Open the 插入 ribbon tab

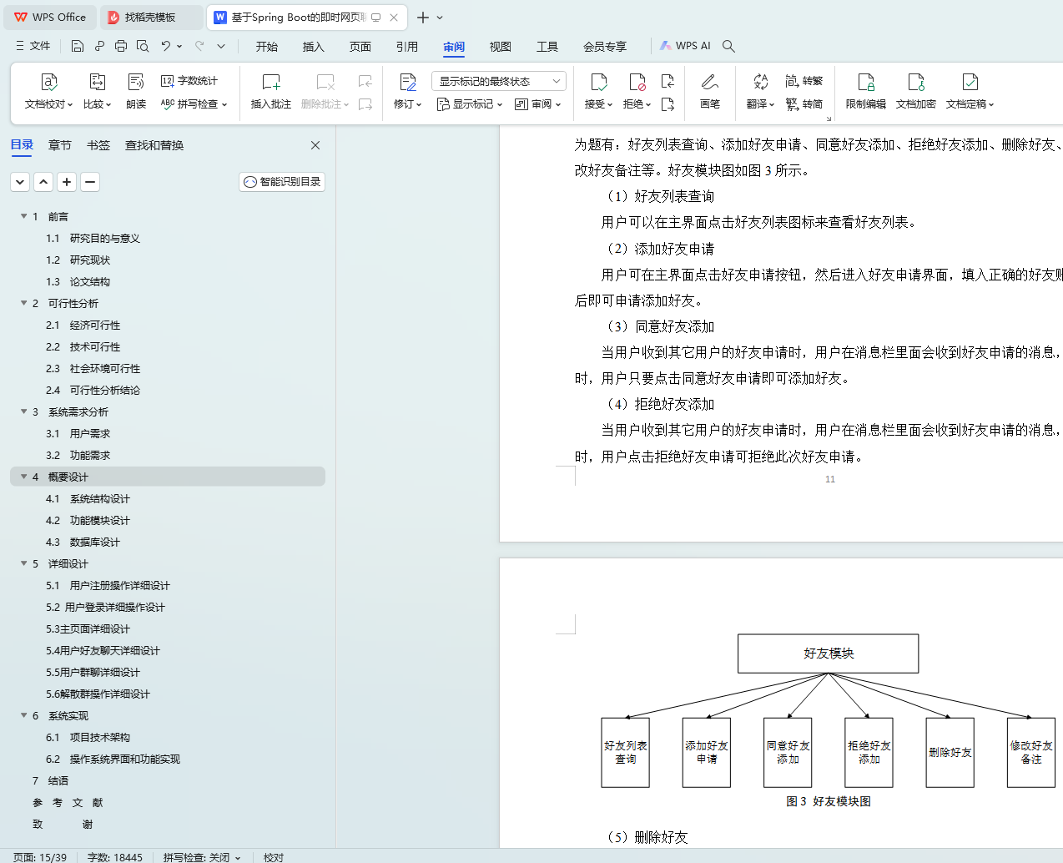click(314, 47)
